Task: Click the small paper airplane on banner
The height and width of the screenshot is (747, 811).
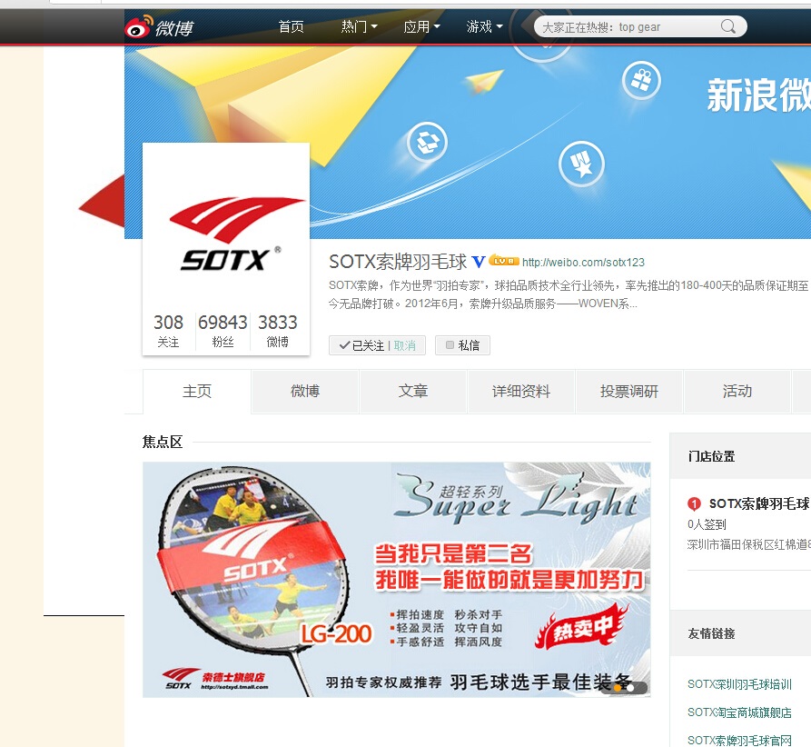Action: [483, 82]
